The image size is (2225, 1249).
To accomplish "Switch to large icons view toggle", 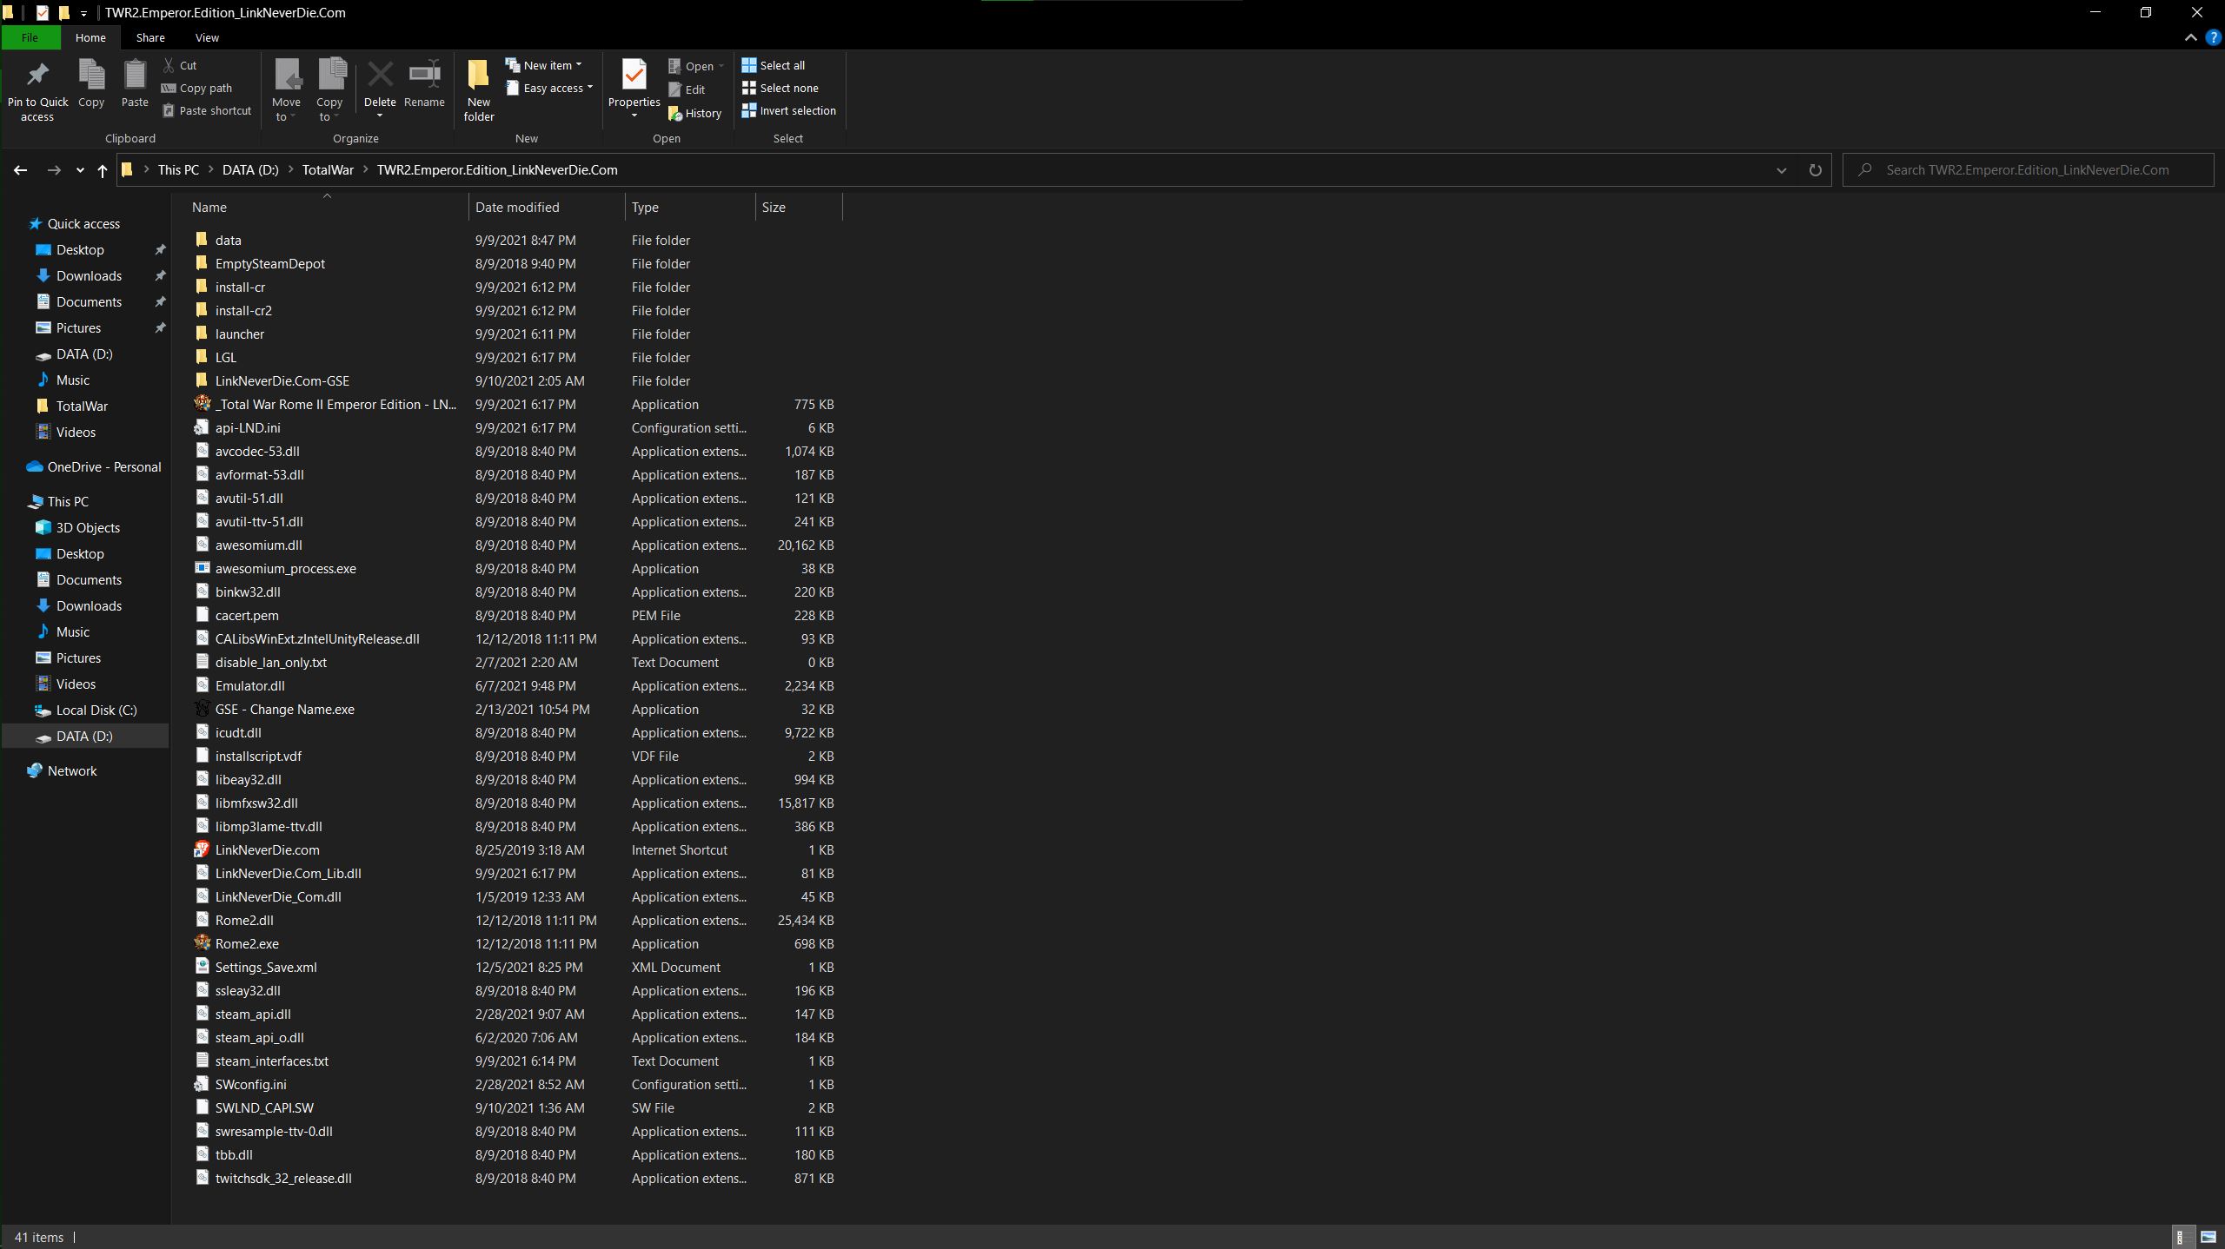I will click(x=2208, y=1237).
